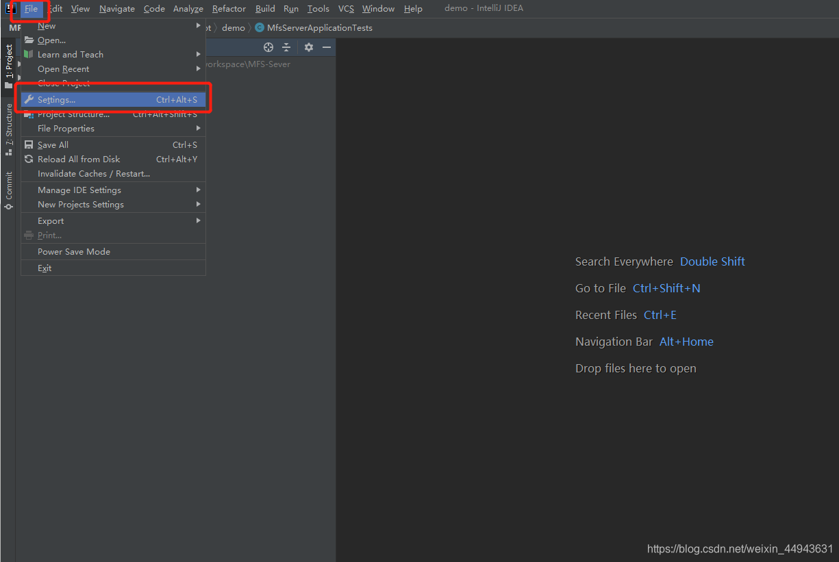Choose Invalidate Caches / Restart...
Image resolution: width=839 pixels, height=562 pixels.
pos(113,174)
